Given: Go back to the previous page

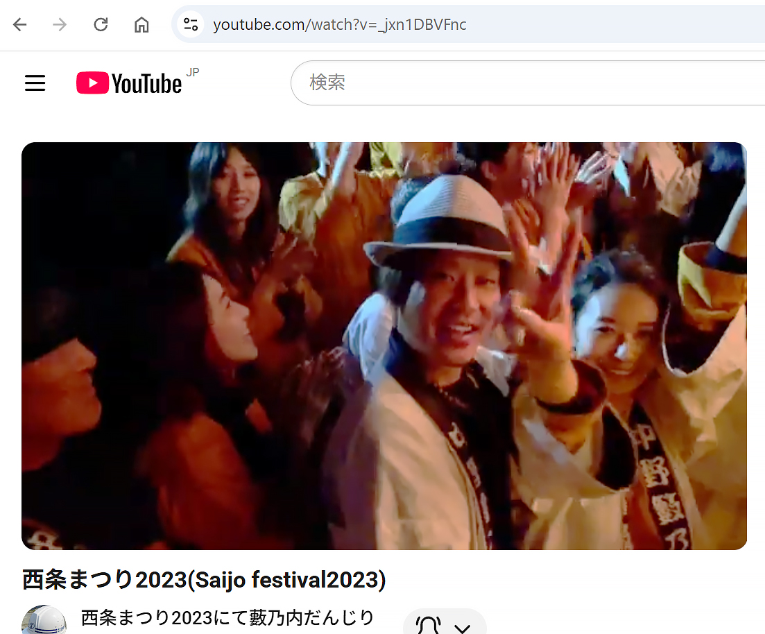Looking at the screenshot, I should coord(19,25).
